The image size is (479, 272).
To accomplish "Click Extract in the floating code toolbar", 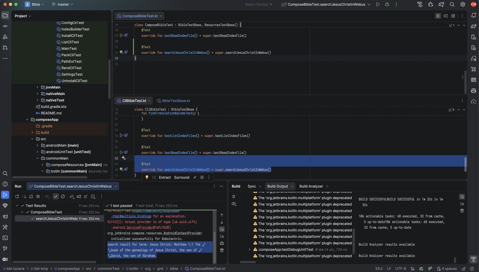I will 164,178.
